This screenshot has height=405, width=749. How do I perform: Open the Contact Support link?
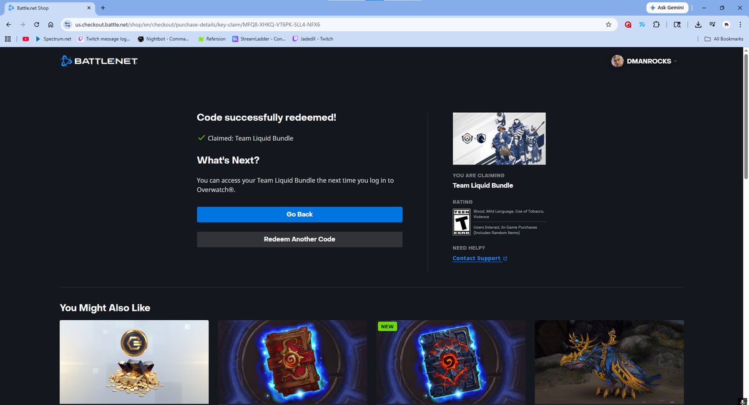pos(479,259)
